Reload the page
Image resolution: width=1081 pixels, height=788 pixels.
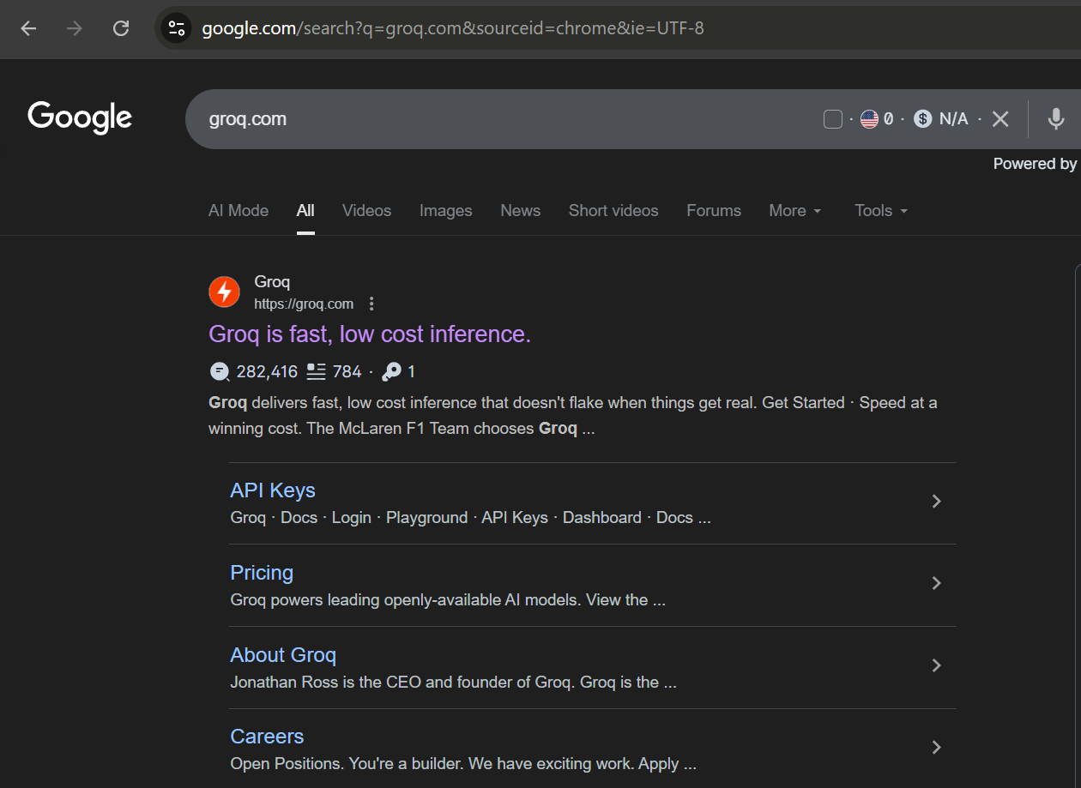tap(121, 28)
